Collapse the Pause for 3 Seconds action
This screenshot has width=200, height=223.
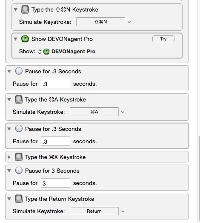pyautogui.click(x=9, y=171)
